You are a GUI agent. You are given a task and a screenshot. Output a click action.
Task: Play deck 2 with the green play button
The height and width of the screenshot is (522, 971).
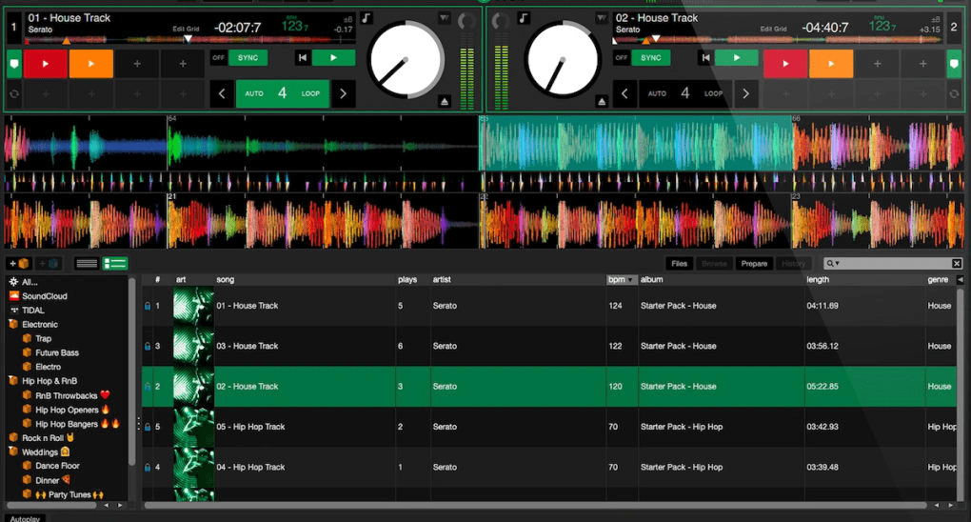(736, 58)
